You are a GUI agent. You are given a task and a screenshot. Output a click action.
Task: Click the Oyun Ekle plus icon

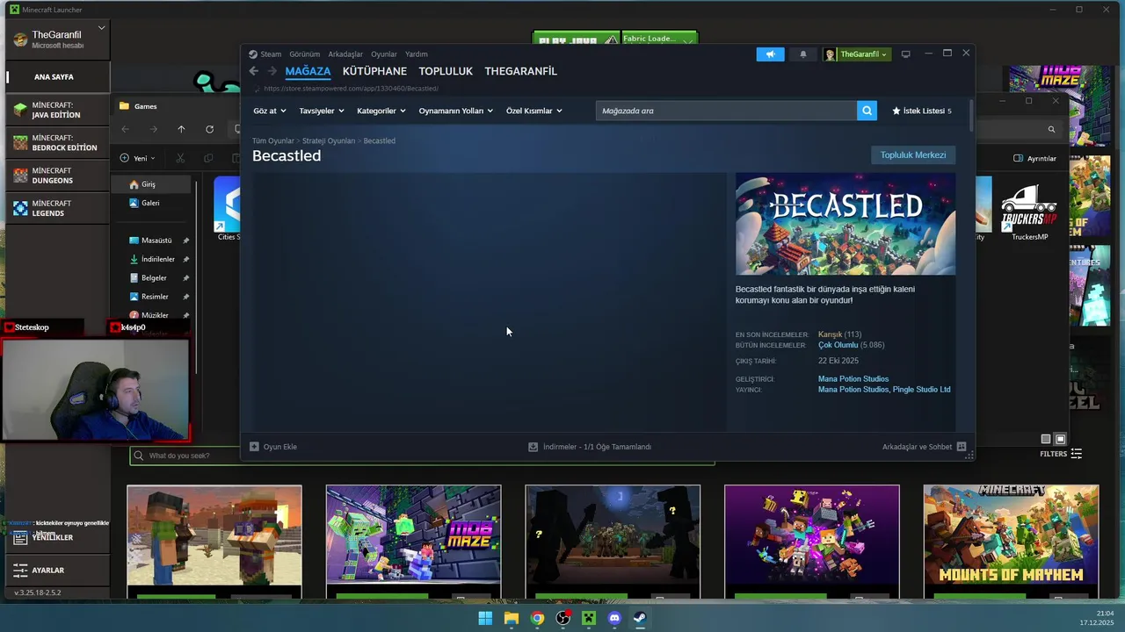254,447
